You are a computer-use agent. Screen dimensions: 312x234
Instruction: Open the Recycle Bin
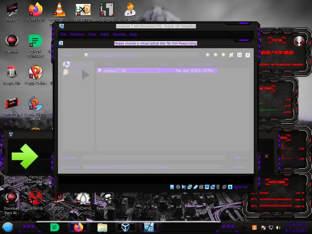(x=12, y=75)
